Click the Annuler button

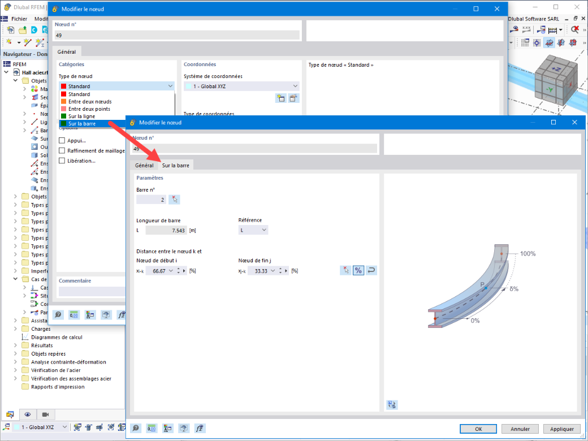pyautogui.click(x=520, y=429)
